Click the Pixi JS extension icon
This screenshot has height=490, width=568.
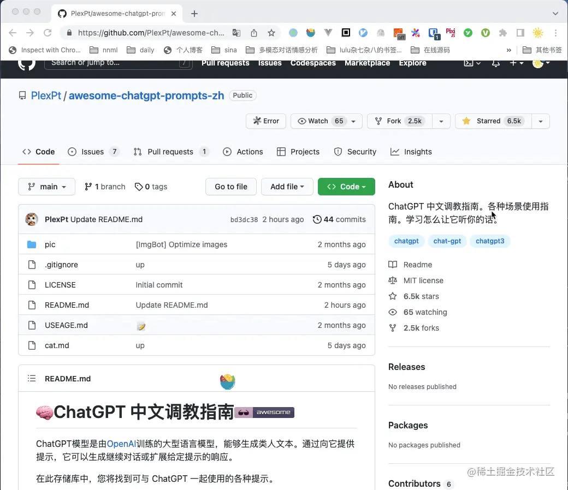click(x=450, y=33)
